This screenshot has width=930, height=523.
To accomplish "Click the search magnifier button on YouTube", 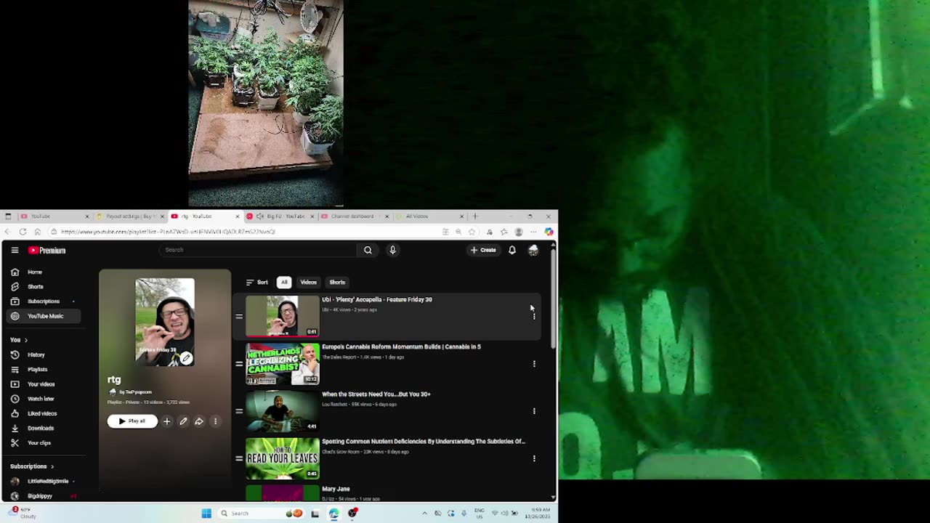I will [x=368, y=250].
